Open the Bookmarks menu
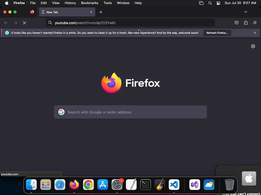Image resolution: width=261 pixels, height=195 pixels. click(89, 3)
